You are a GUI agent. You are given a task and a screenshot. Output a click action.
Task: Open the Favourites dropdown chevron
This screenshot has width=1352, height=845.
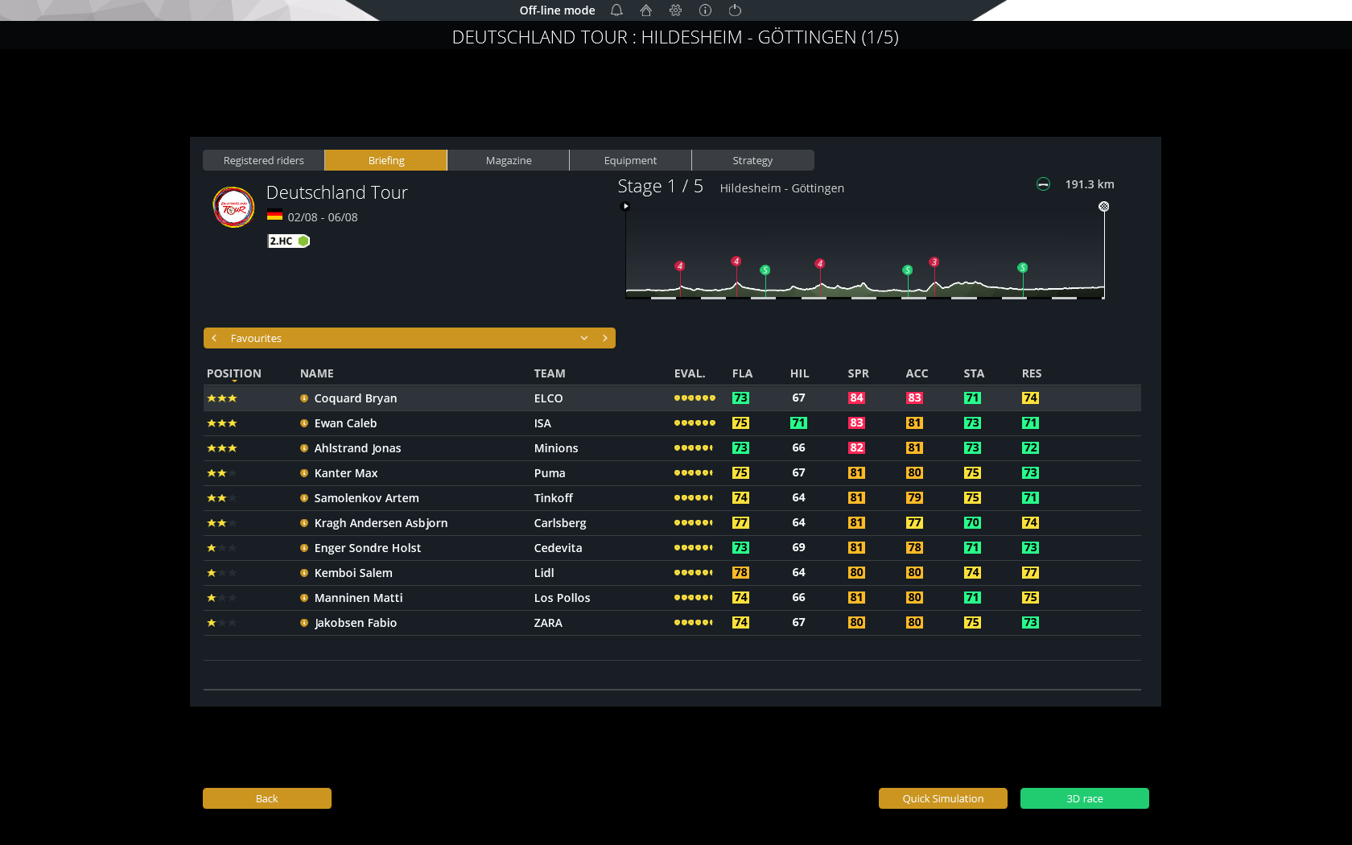point(584,338)
